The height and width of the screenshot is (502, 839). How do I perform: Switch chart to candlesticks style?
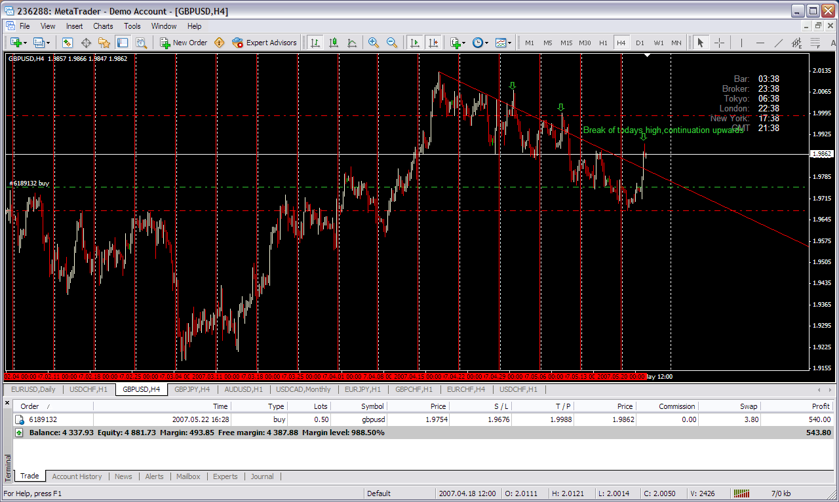click(x=334, y=43)
